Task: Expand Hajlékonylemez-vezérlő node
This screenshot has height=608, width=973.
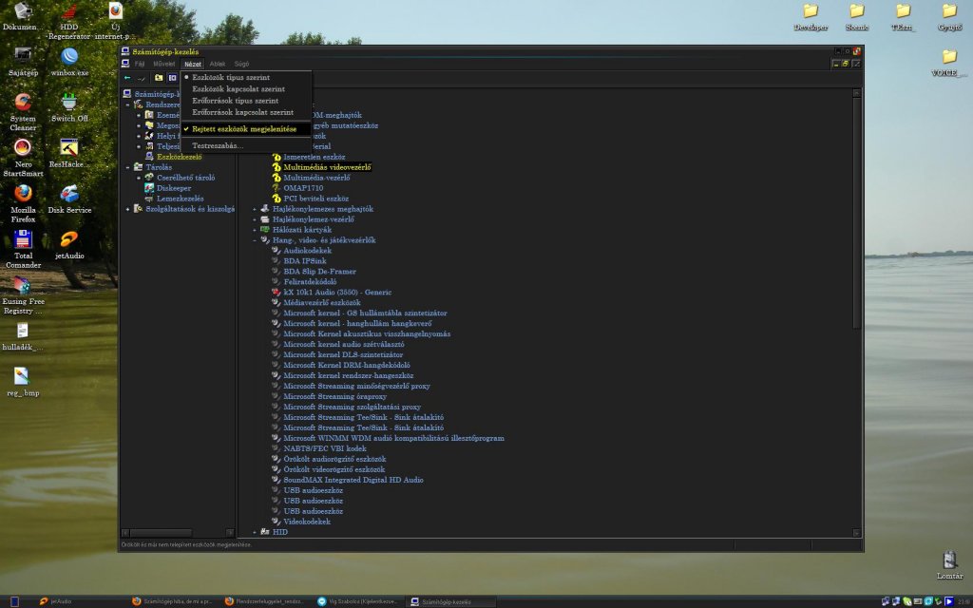Action: [x=255, y=219]
